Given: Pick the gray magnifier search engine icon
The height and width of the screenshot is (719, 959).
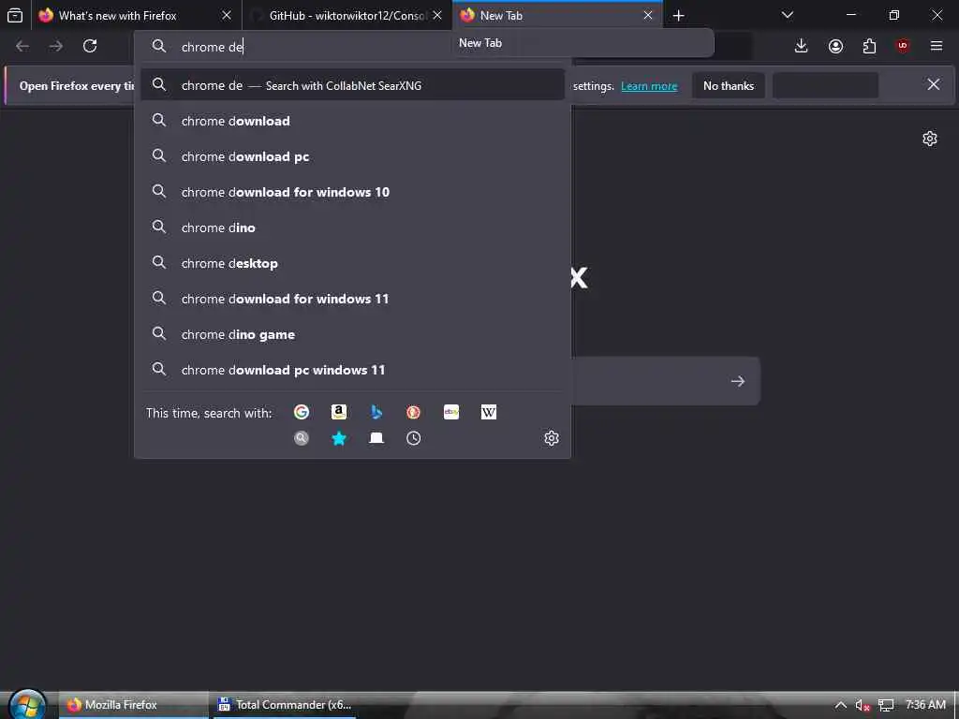Looking at the screenshot, I should pos(301,438).
